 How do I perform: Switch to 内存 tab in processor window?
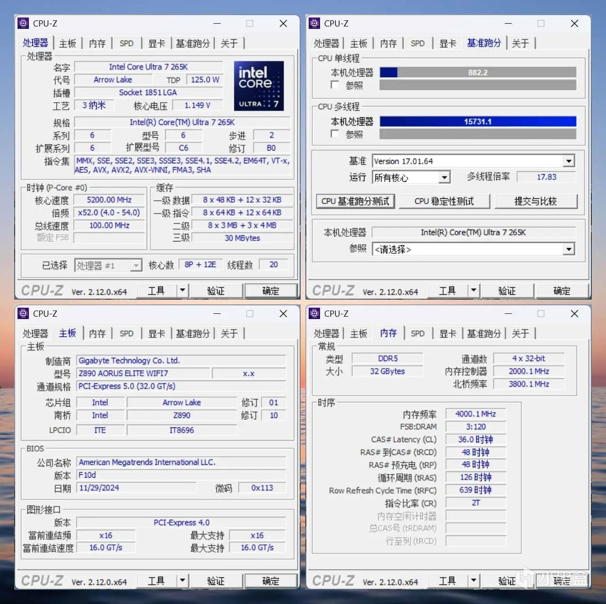97,44
